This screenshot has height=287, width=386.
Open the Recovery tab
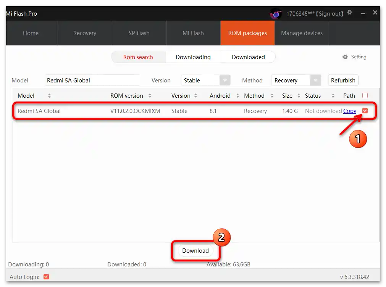85,33
